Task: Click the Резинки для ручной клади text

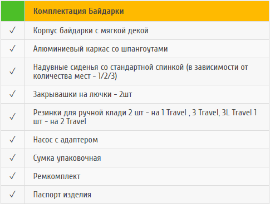Action: tap(80, 113)
